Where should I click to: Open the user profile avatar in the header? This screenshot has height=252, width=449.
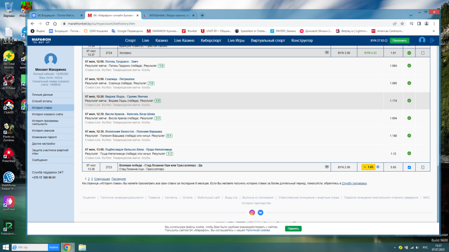[x=422, y=40]
